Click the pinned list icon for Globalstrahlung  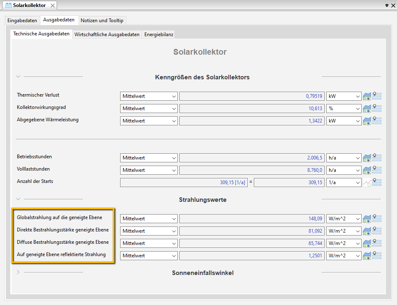[x=377, y=218]
